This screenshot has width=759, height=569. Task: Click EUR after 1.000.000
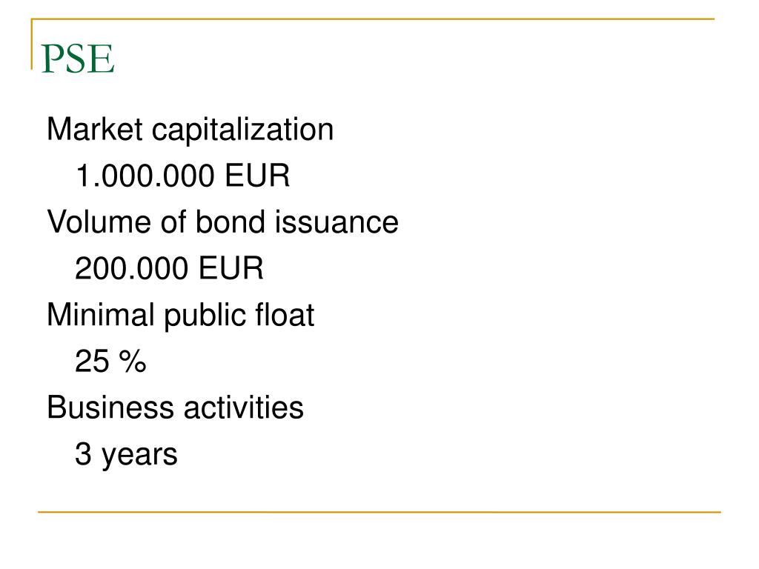tap(257, 175)
